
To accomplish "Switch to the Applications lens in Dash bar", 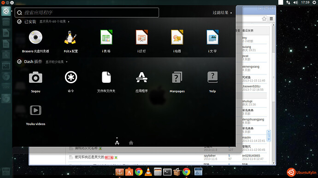I will click(117, 143).
